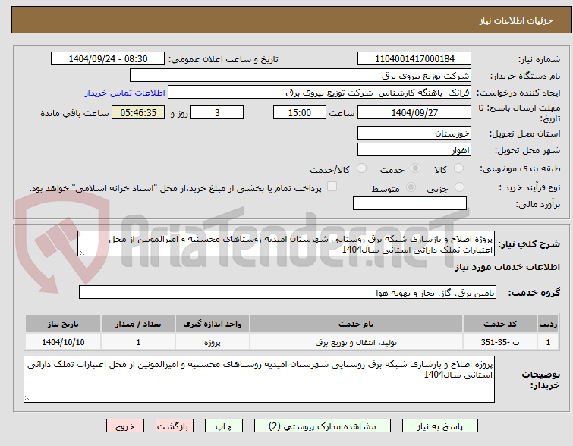This screenshot has width=573, height=446.
Task: Select the کالا radio button
Action: coord(458,168)
